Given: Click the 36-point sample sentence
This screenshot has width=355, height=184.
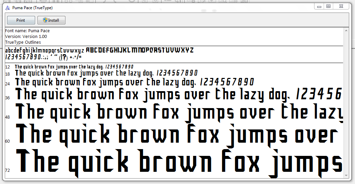Looking at the screenshot, I should pyautogui.click(x=179, y=95).
